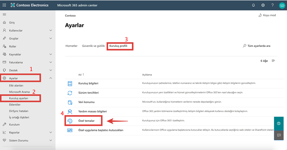
Task: Open the Kuruluş bilgileri setting
Action: point(88,83)
